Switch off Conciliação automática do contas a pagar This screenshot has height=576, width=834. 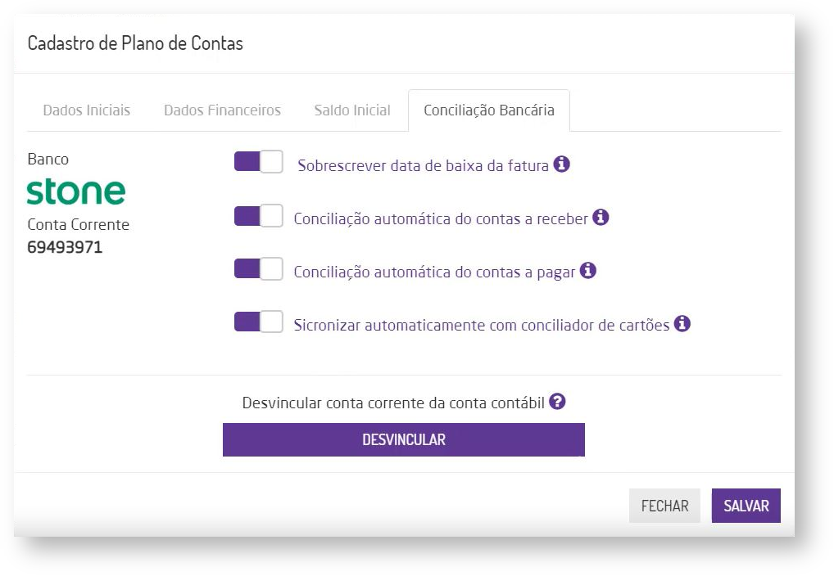click(258, 269)
